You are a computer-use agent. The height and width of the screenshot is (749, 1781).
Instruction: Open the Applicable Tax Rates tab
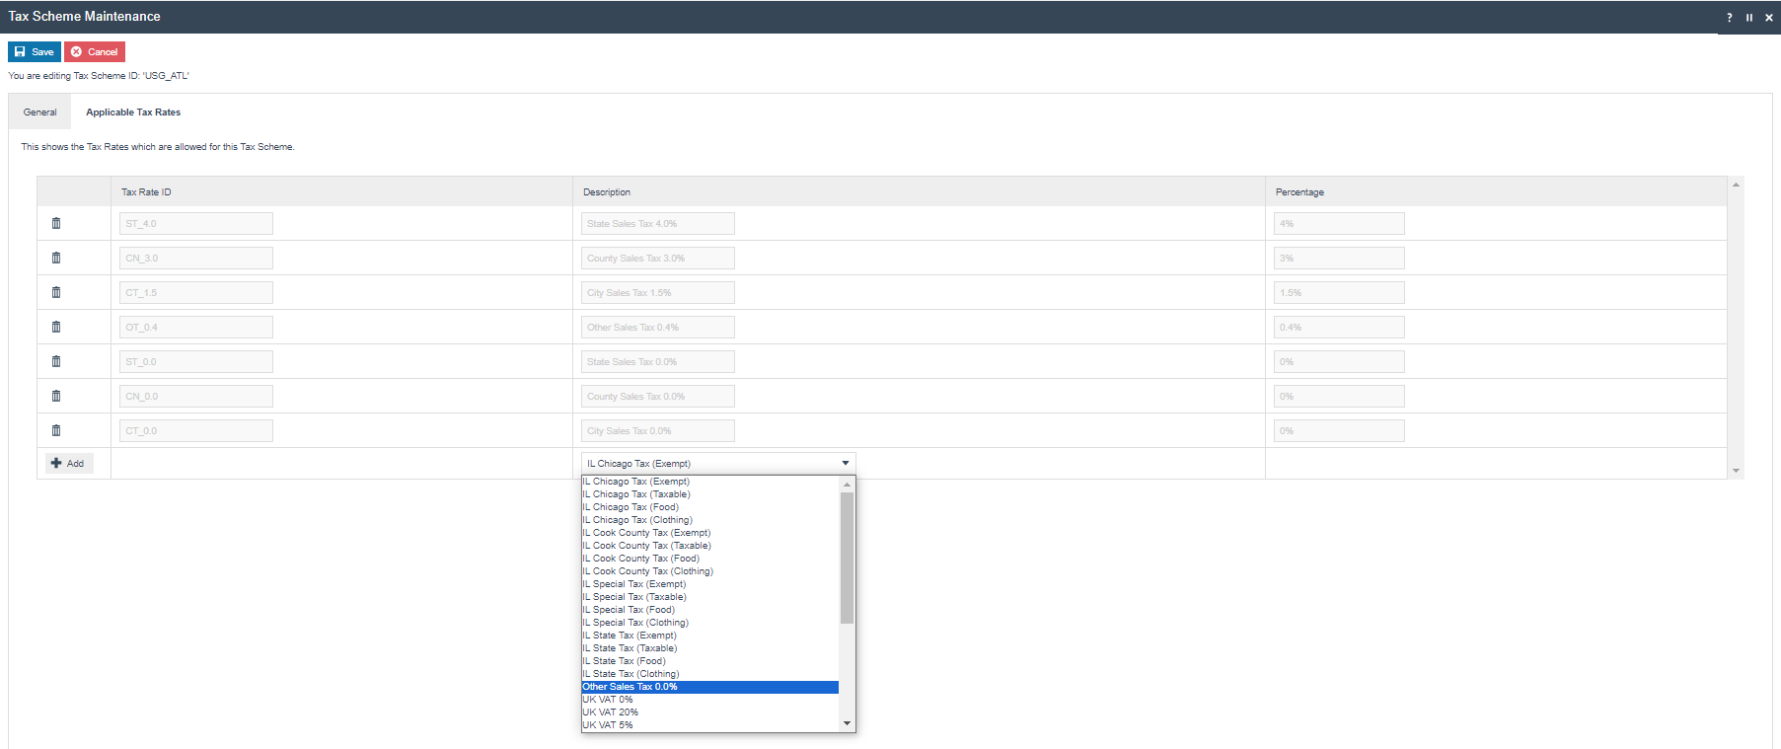(x=133, y=112)
